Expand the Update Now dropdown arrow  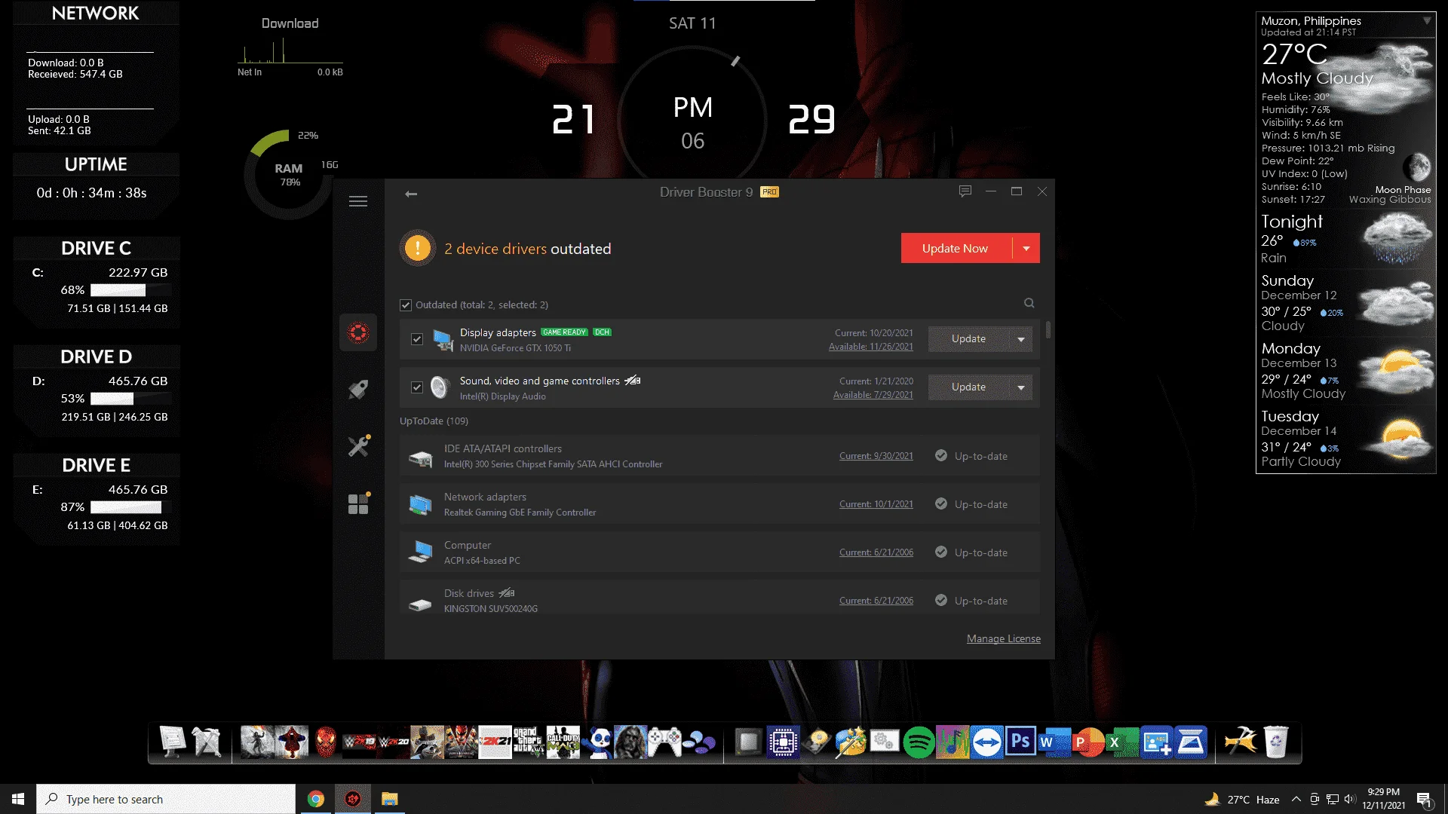(1026, 248)
